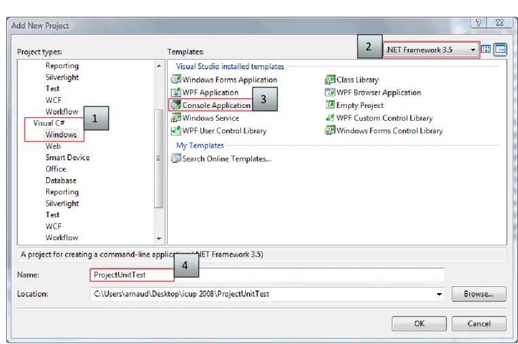Choose the Class Library template icon
Screen dimensions: 518x344
[x=330, y=79]
